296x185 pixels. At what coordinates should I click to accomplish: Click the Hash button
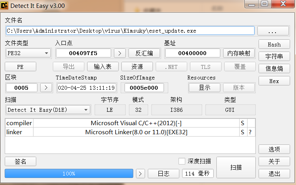point(274,44)
